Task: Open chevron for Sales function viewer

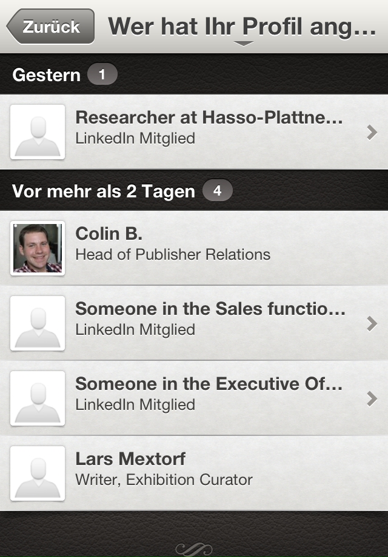Action: click(x=372, y=324)
